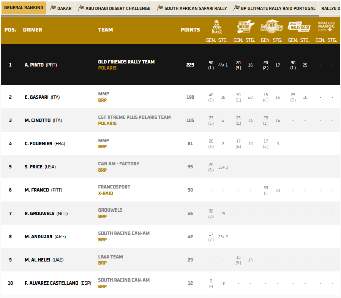Image resolution: width=341 pixels, height=298 pixels.
Task: Click the flag icon on Abu Dhabi tab
Action: [x=81, y=8]
